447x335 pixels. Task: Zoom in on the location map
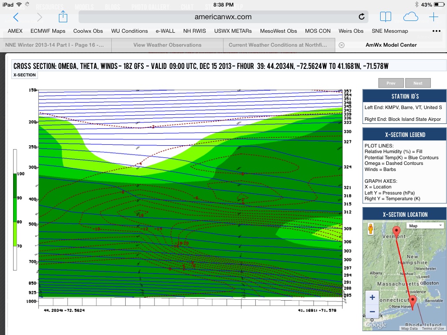click(372, 297)
